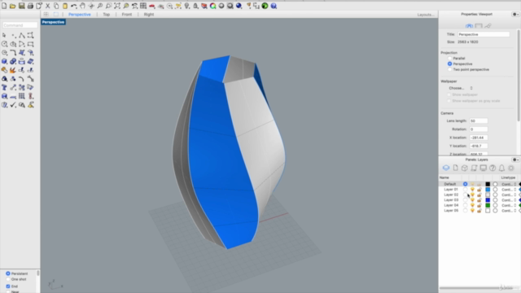
Task: Click the padlock toolbar icon
Action: point(195,6)
